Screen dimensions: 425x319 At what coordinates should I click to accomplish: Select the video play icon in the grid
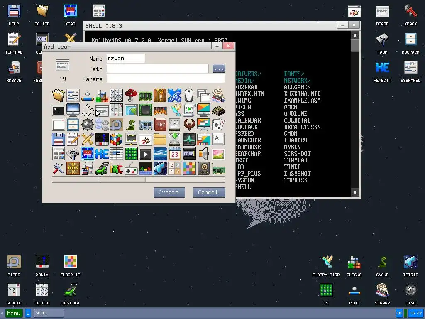click(x=146, y=154)
